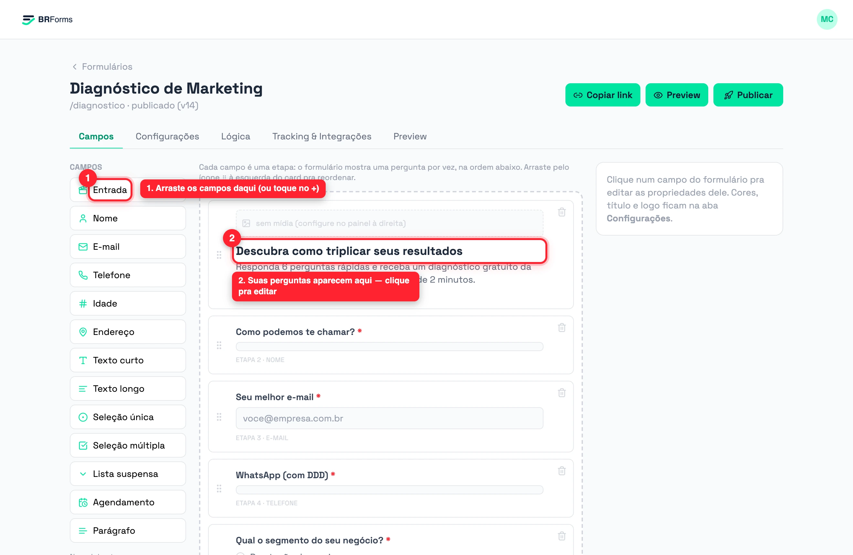
Task: Add the Seleção única field
Action: coord(128,417)
